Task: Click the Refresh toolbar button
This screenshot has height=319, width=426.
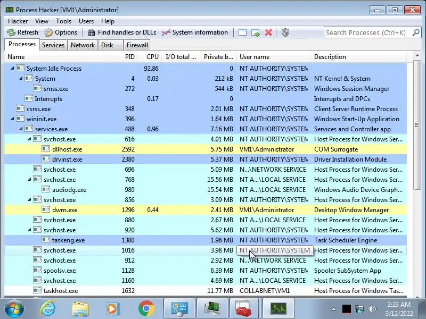Action: pyautogui.click(x=22, y=32)
